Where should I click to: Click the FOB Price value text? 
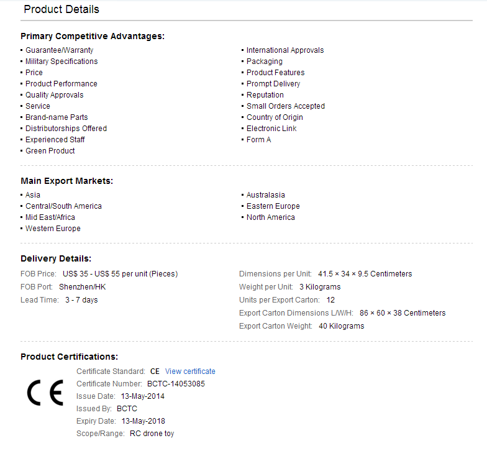tap(121, 274)
